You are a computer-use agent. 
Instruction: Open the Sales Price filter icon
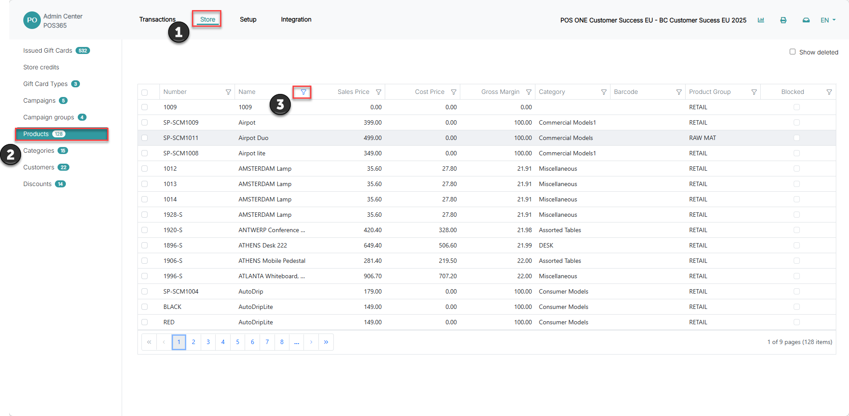(x=378, y=92)
